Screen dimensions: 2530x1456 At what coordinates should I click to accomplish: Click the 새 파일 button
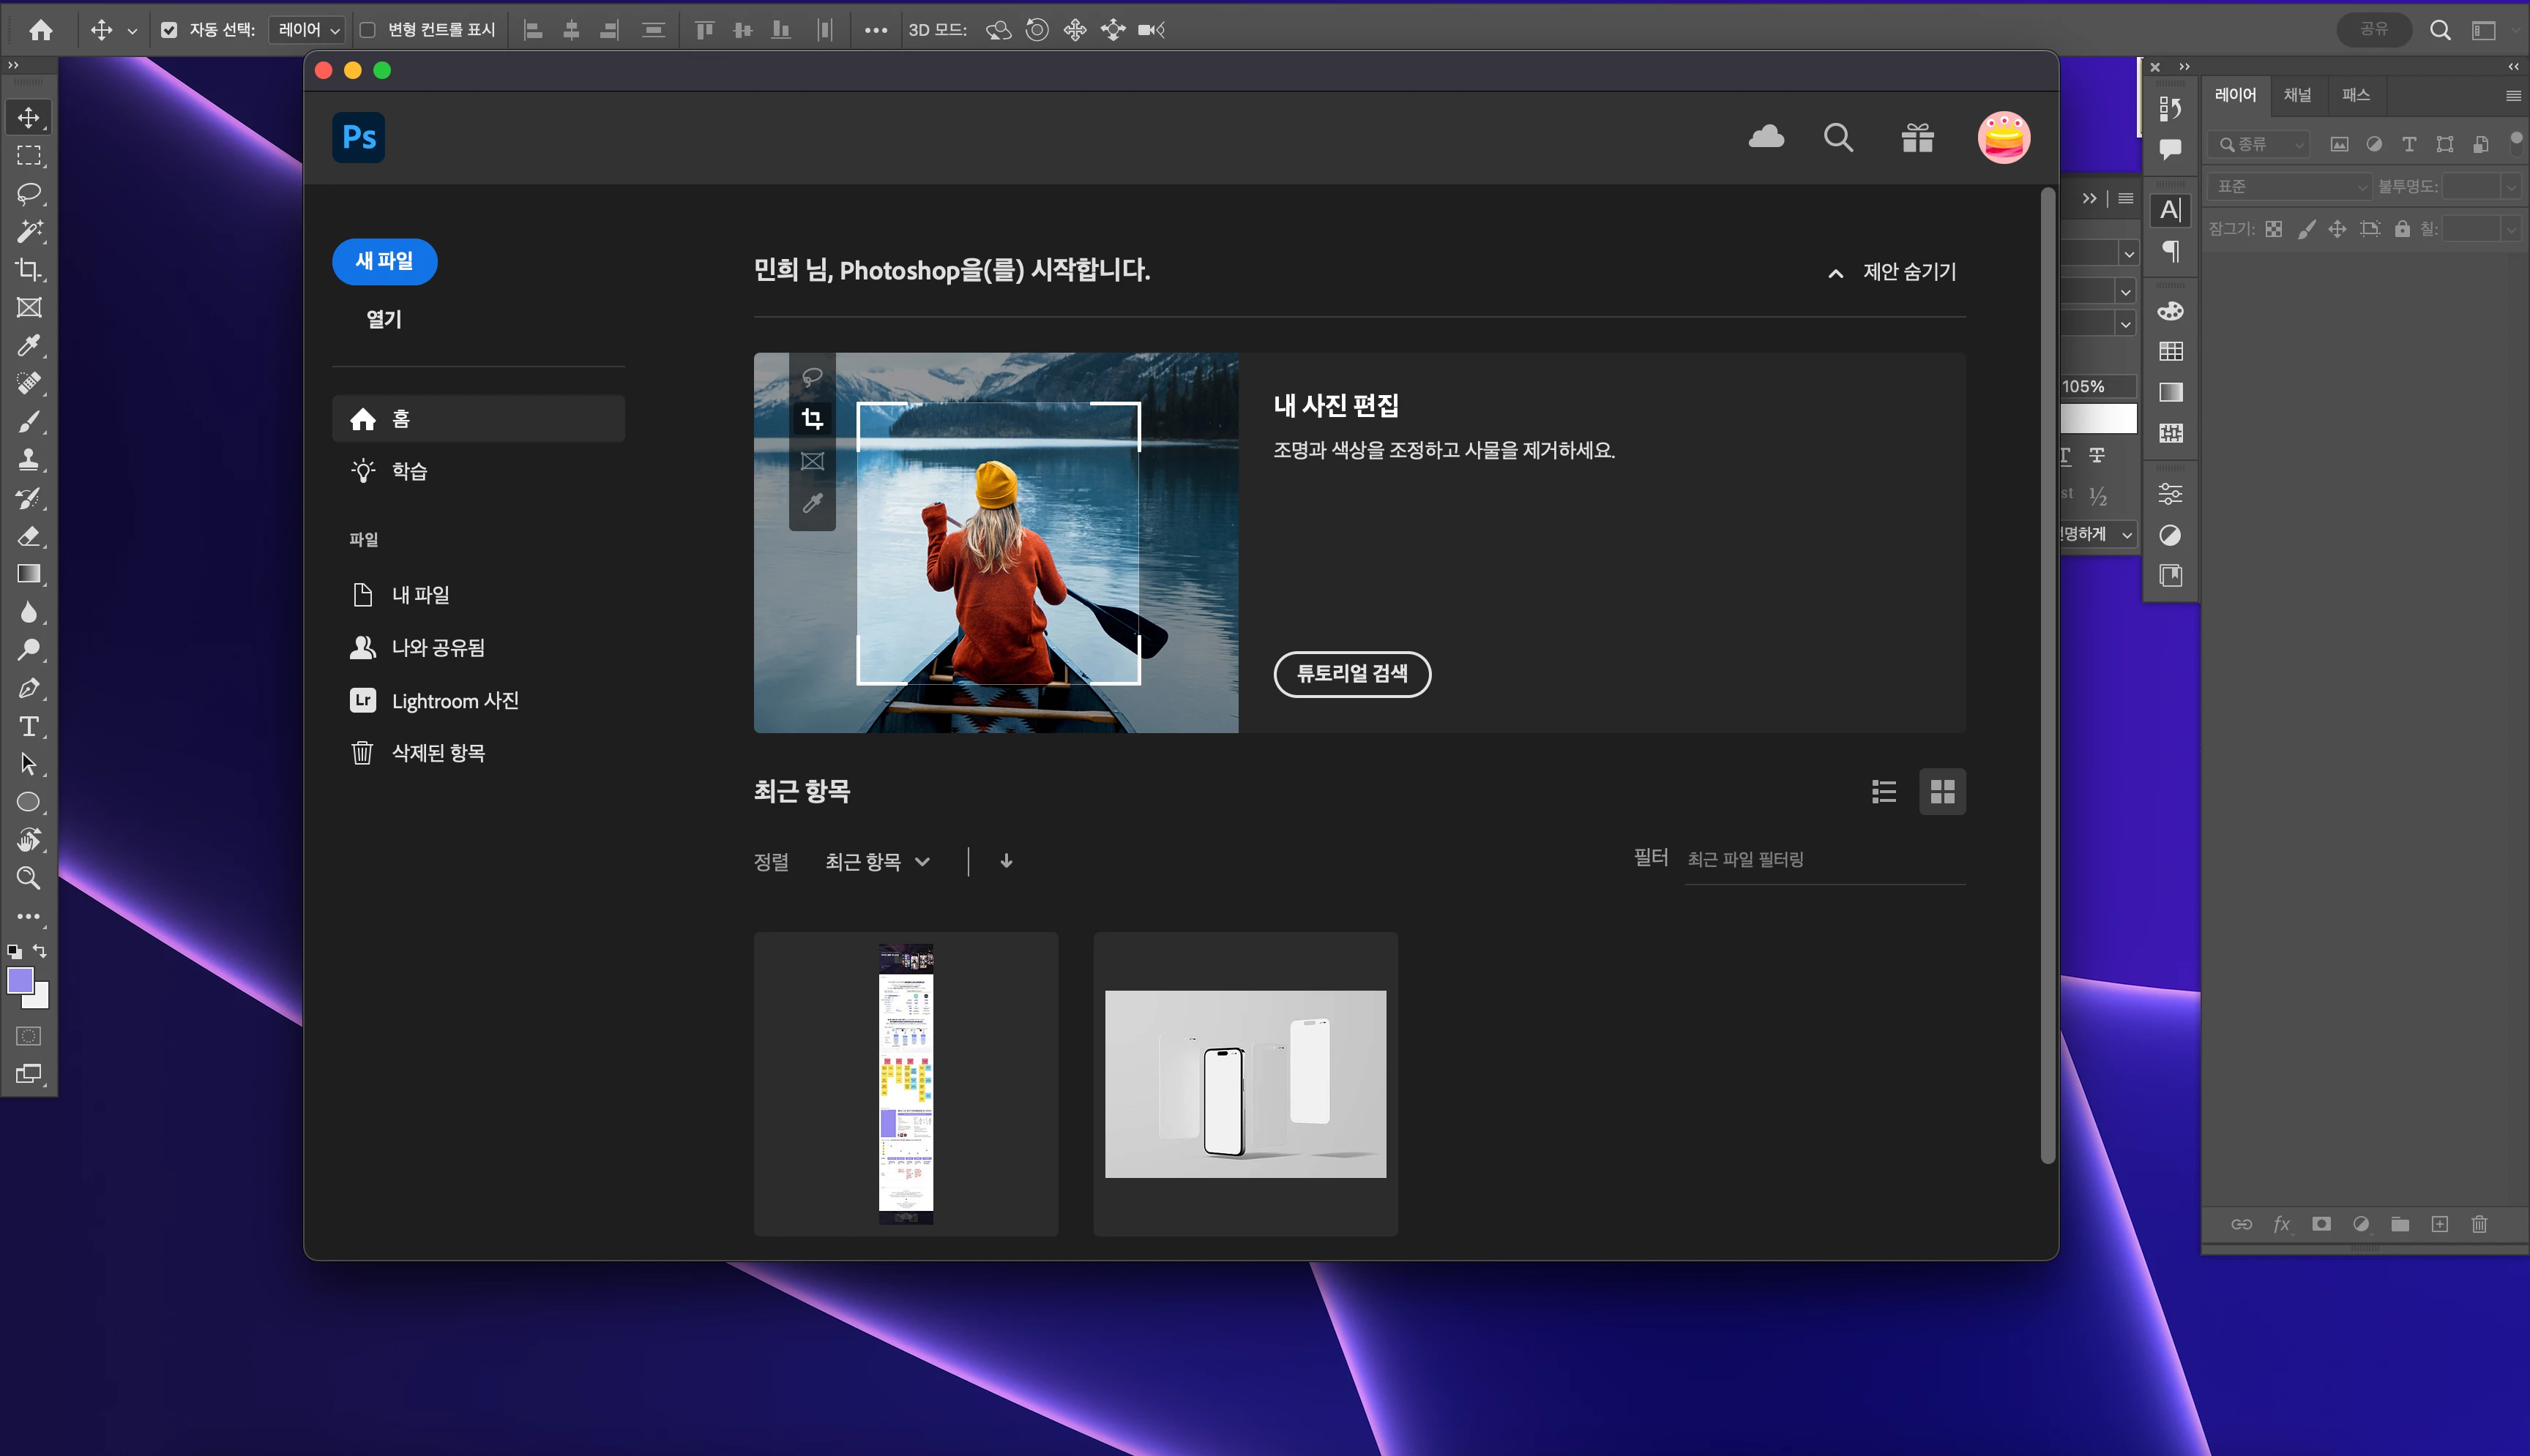point(384,261)
